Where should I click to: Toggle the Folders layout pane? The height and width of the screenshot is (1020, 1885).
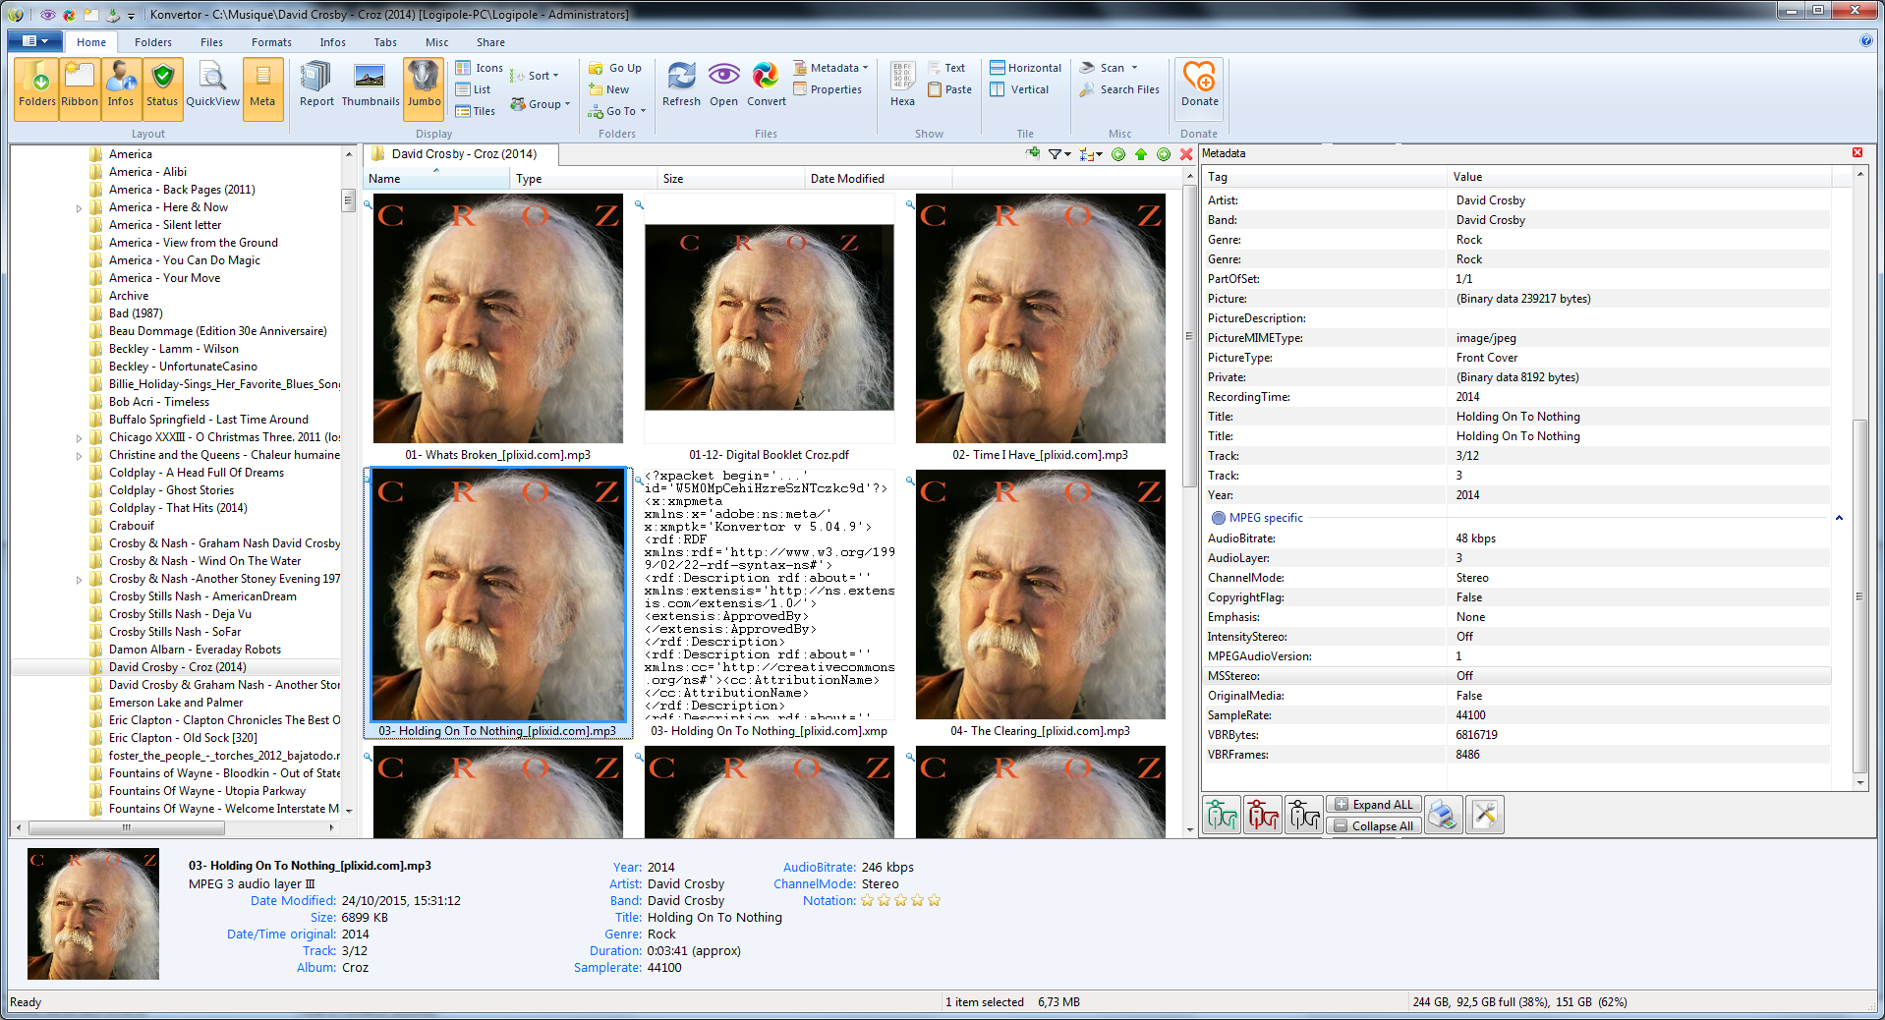click(x=37, y=88)
